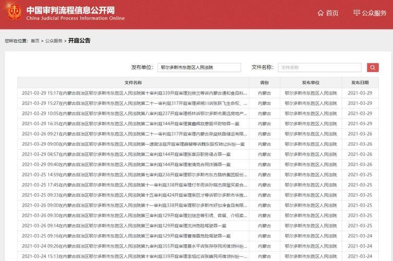
Task: Click the site title 中国审判流程信息公开网
Action: [70, 10]
